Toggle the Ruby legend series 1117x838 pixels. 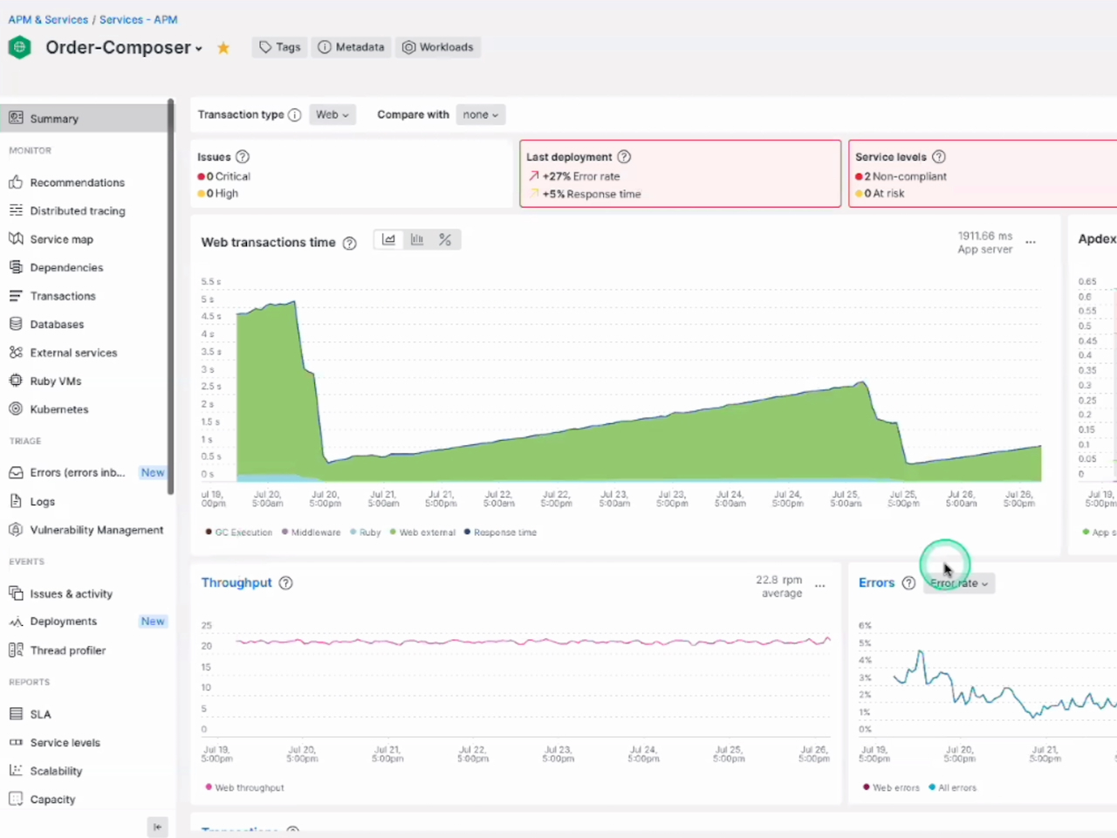pos(366,532)
